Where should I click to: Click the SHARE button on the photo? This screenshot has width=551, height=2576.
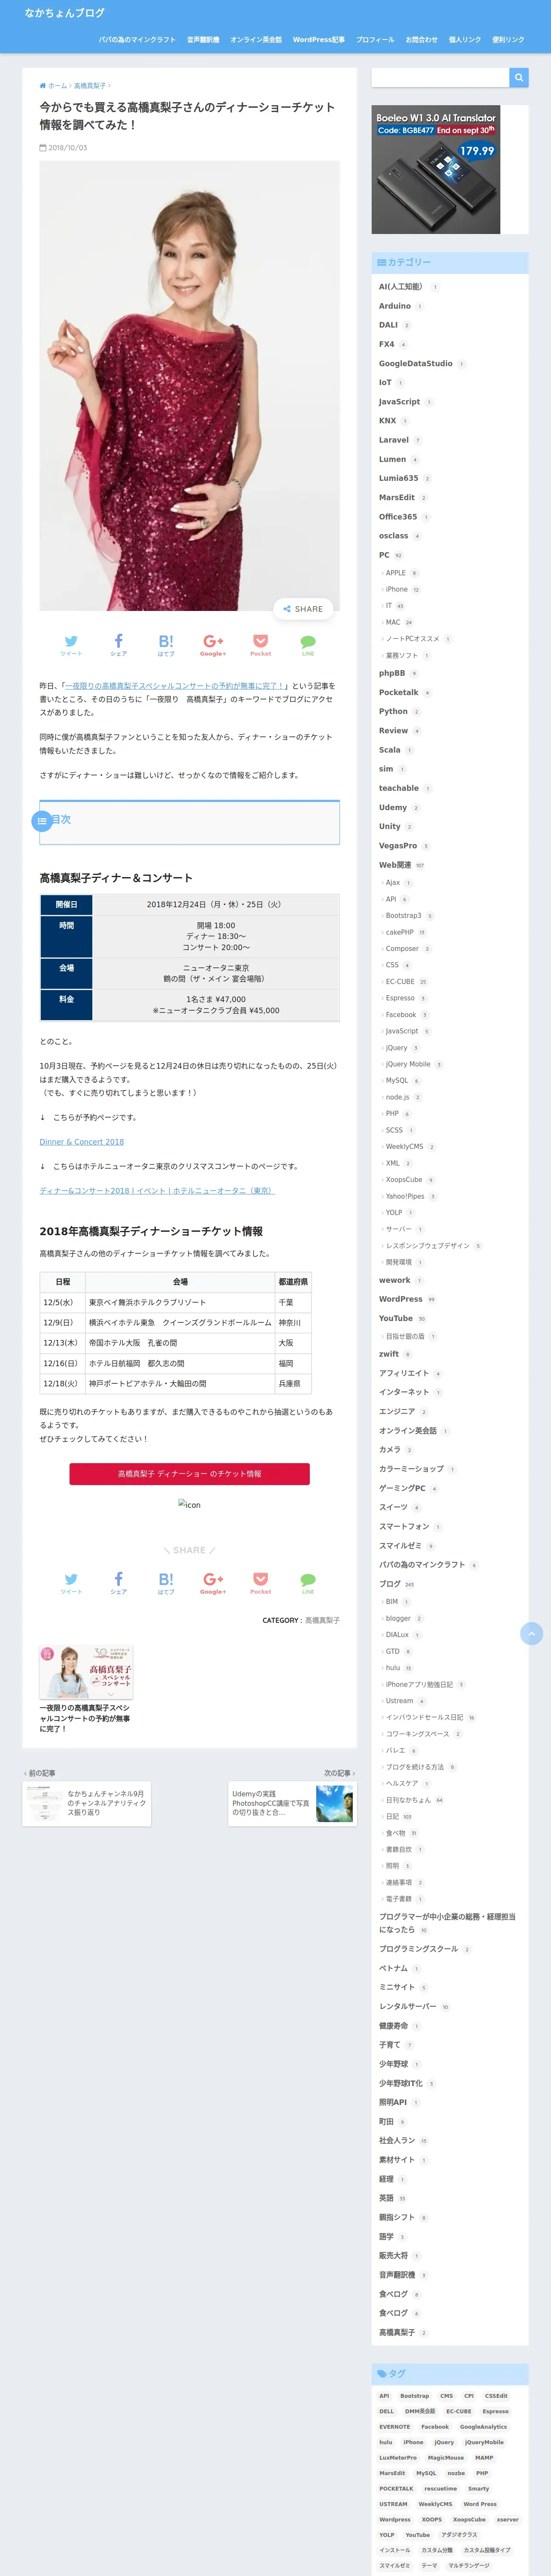point(303,609)
